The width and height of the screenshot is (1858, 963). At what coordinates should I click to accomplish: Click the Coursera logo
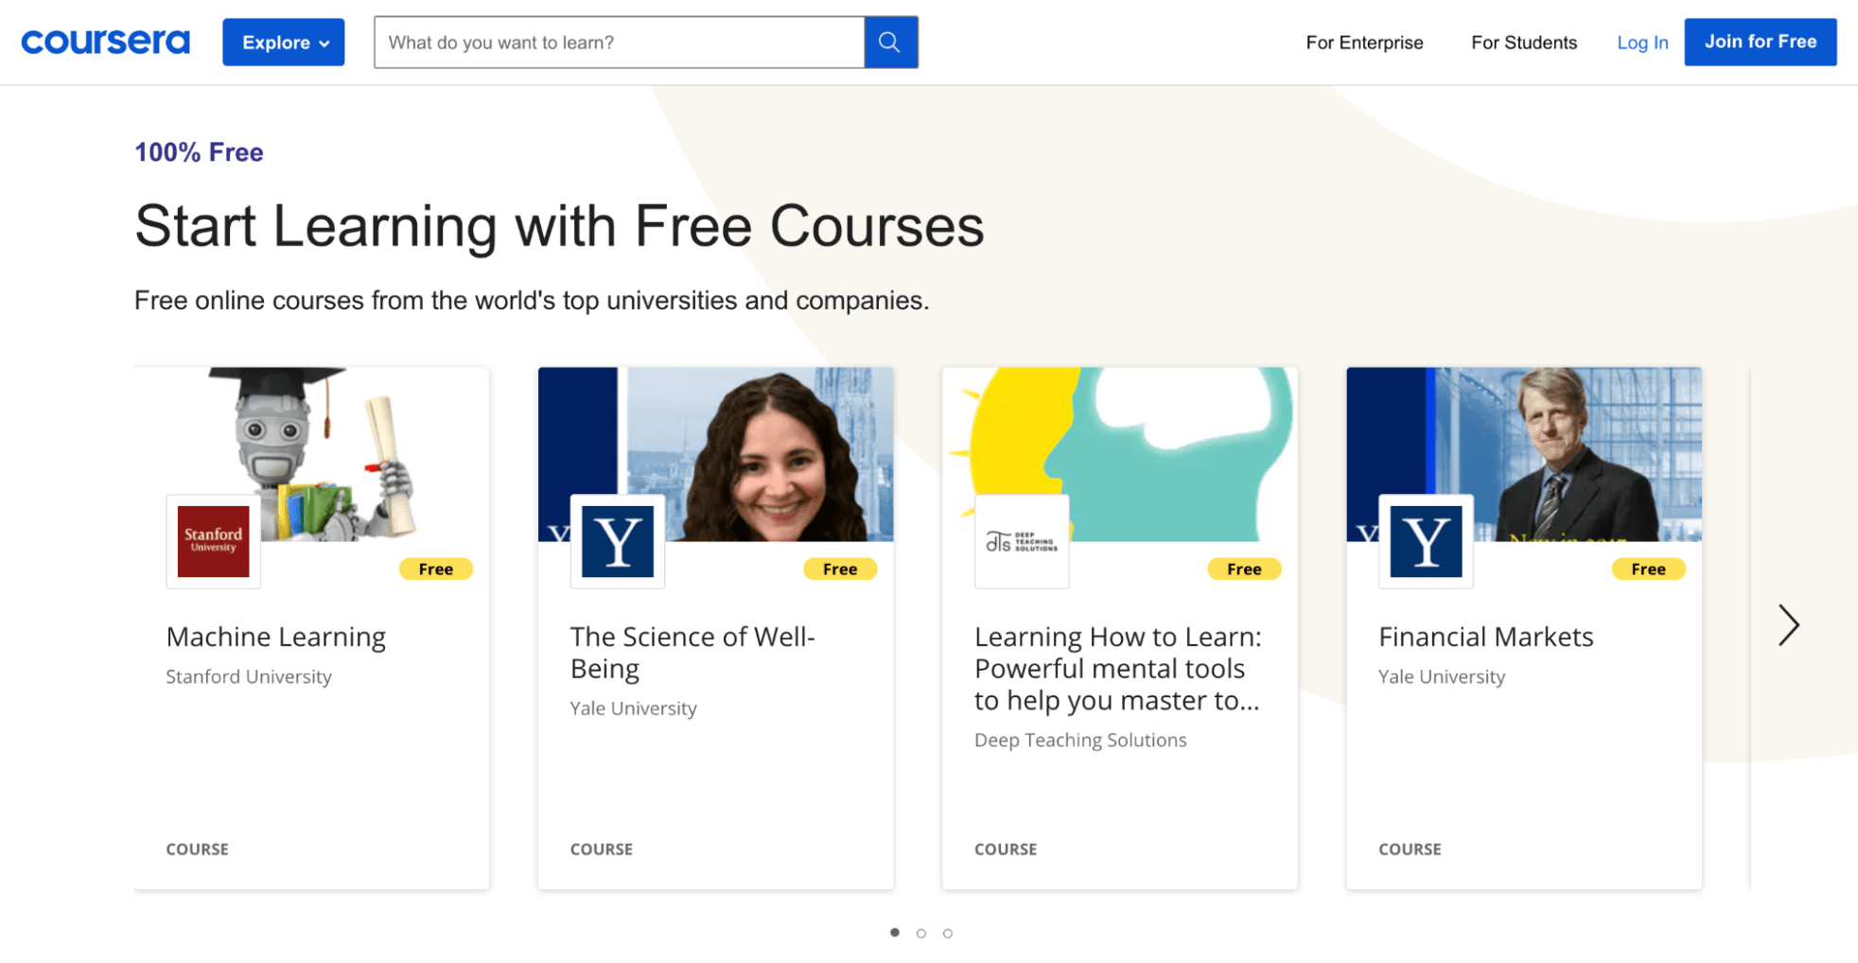click(x=104, y=41)
